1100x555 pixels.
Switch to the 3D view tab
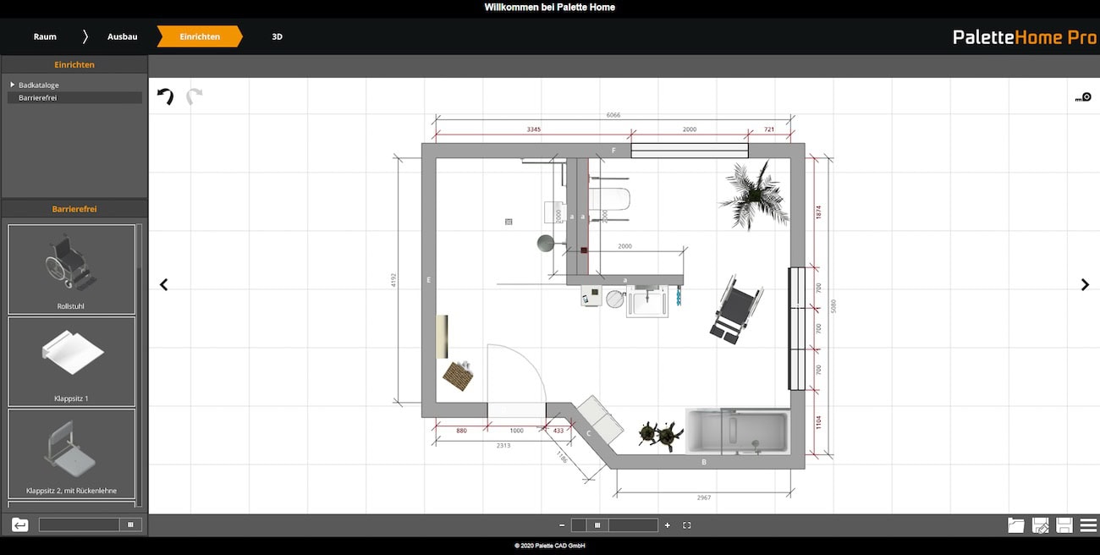[x=277, y=36]
